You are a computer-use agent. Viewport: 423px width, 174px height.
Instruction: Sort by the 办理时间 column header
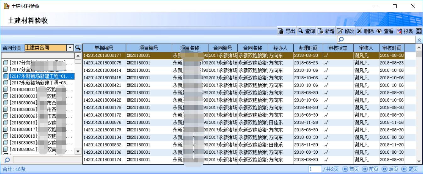point(308,48)
